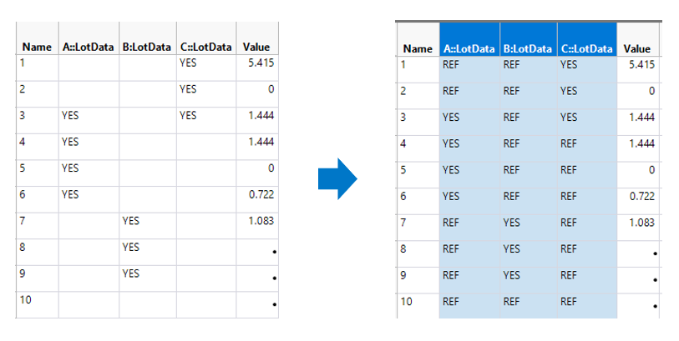
Task: Select highlighted A::LotData column header in right table
Action: pos(469,49)
